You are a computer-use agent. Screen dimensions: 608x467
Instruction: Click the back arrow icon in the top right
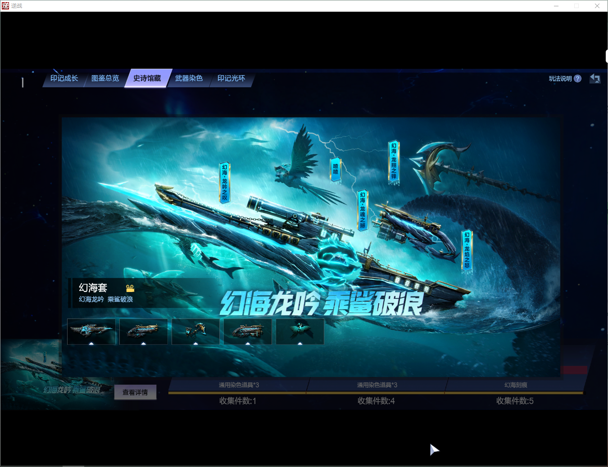tap(595, 79)
